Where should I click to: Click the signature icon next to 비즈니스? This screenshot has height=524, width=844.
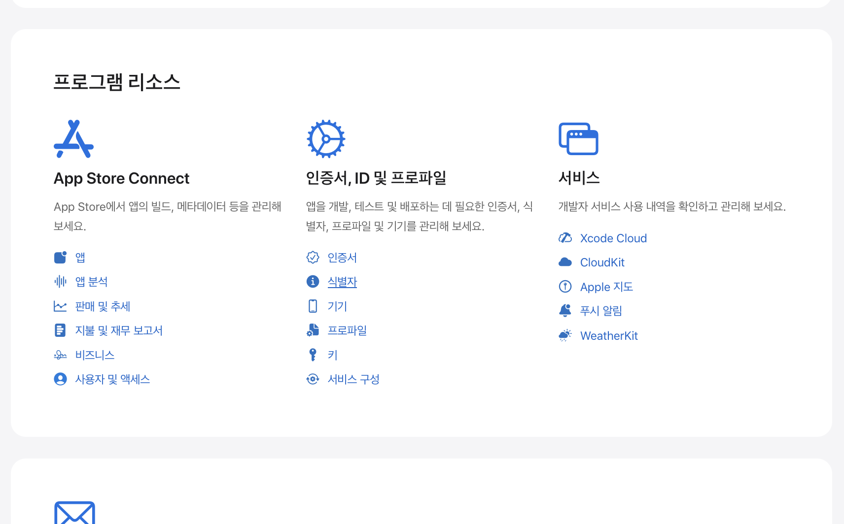point(60,355)
